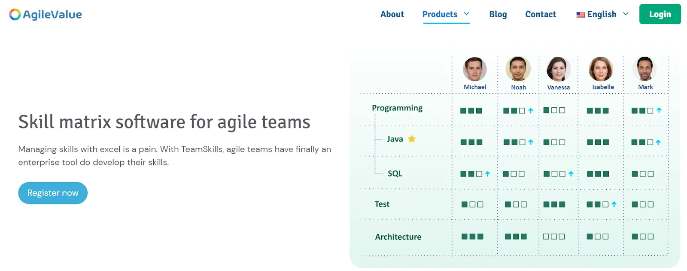Click the yellow star next to Java

411,139
